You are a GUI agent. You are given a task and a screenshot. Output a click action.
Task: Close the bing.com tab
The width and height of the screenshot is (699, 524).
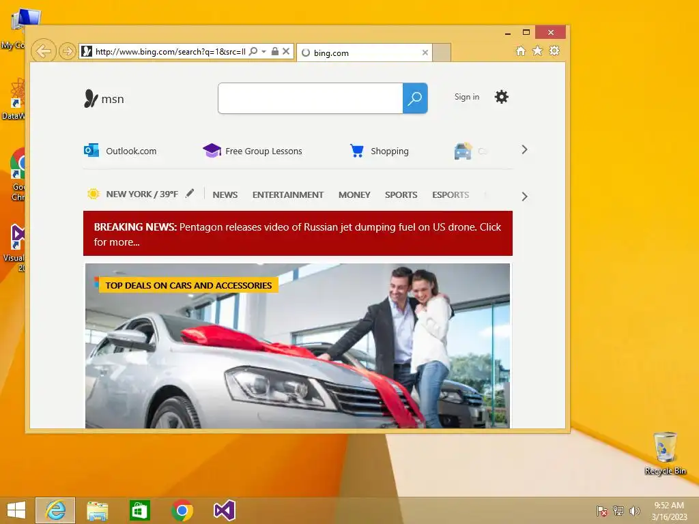pos(425,53)
